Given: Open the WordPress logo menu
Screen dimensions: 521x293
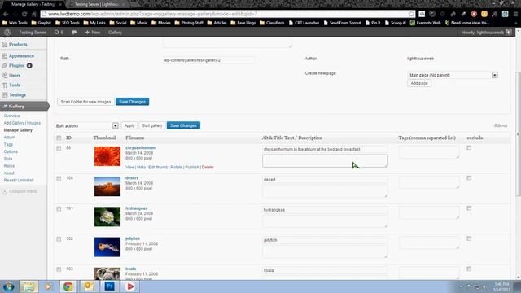Looking at the screenshot, I should [x=7, y=33].
